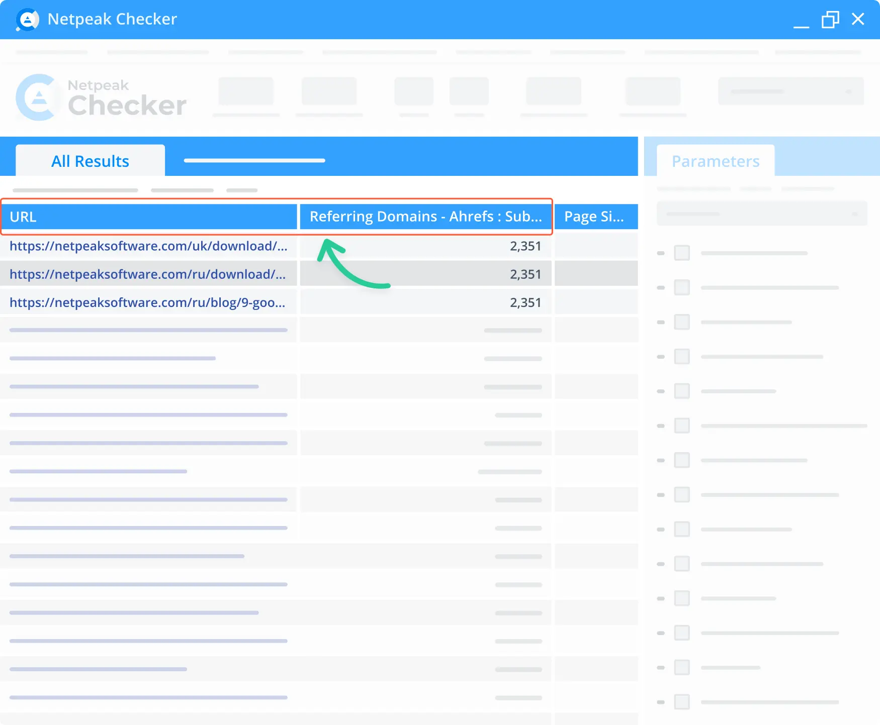The image size is (880, 725).
Task: Select 2,351 value in the ru/download row
Action: click(x=525, y=274)
